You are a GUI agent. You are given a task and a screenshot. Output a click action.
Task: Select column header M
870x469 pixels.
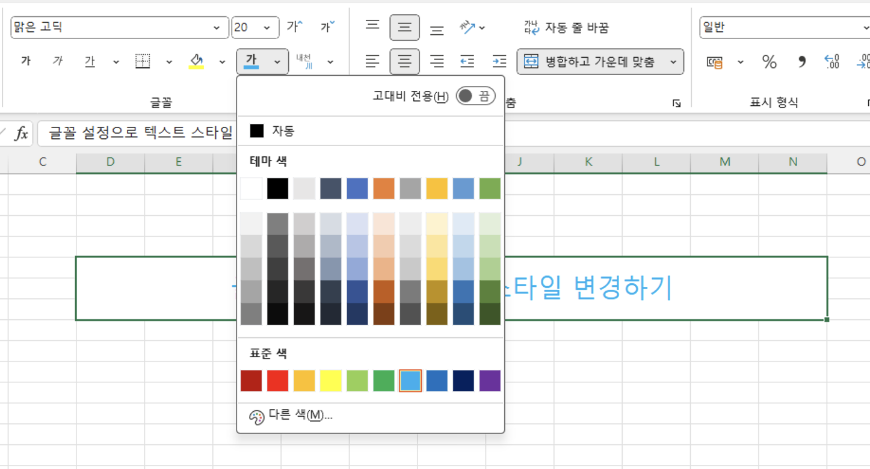[x=725, y=162]
